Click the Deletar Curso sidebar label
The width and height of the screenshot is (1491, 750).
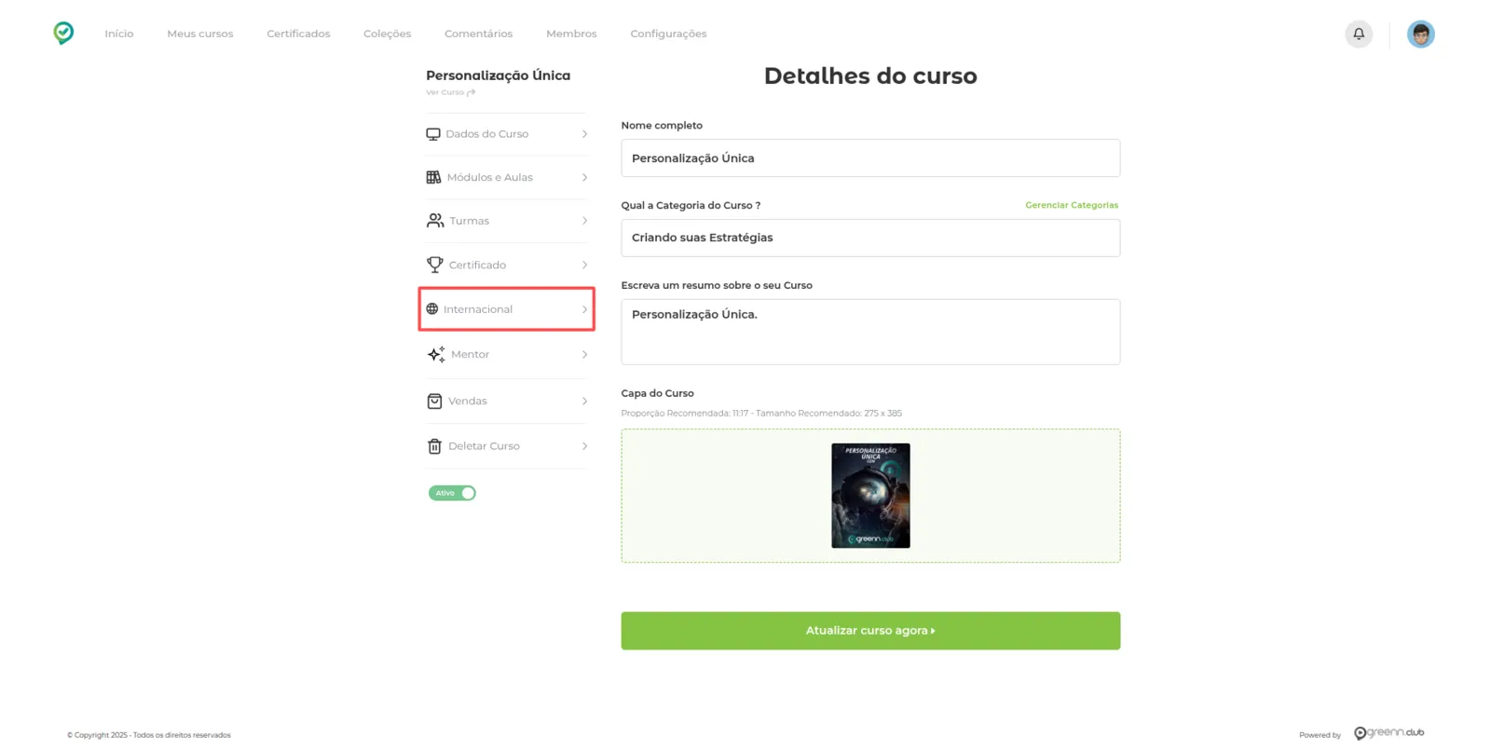(x=484, y=446)
